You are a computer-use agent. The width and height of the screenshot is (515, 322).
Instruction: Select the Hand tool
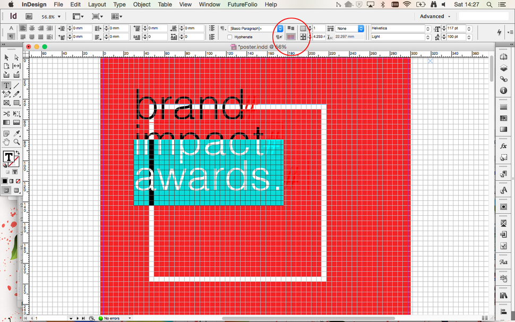pos(6,142)
